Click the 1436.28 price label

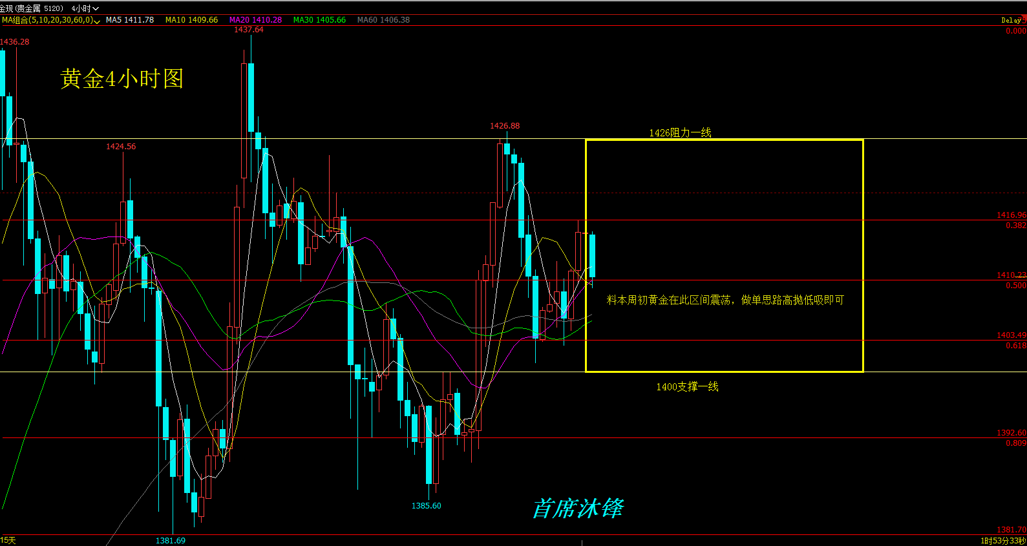tap(15, 42)
